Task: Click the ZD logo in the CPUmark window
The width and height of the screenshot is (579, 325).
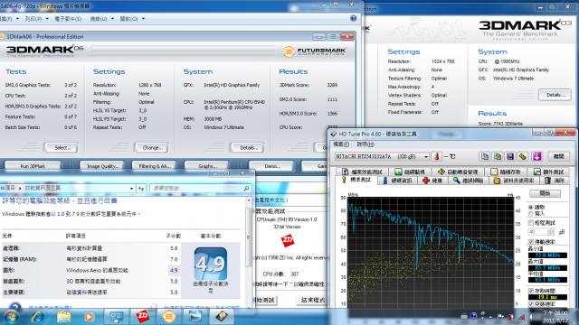Action: pos(288,241)
